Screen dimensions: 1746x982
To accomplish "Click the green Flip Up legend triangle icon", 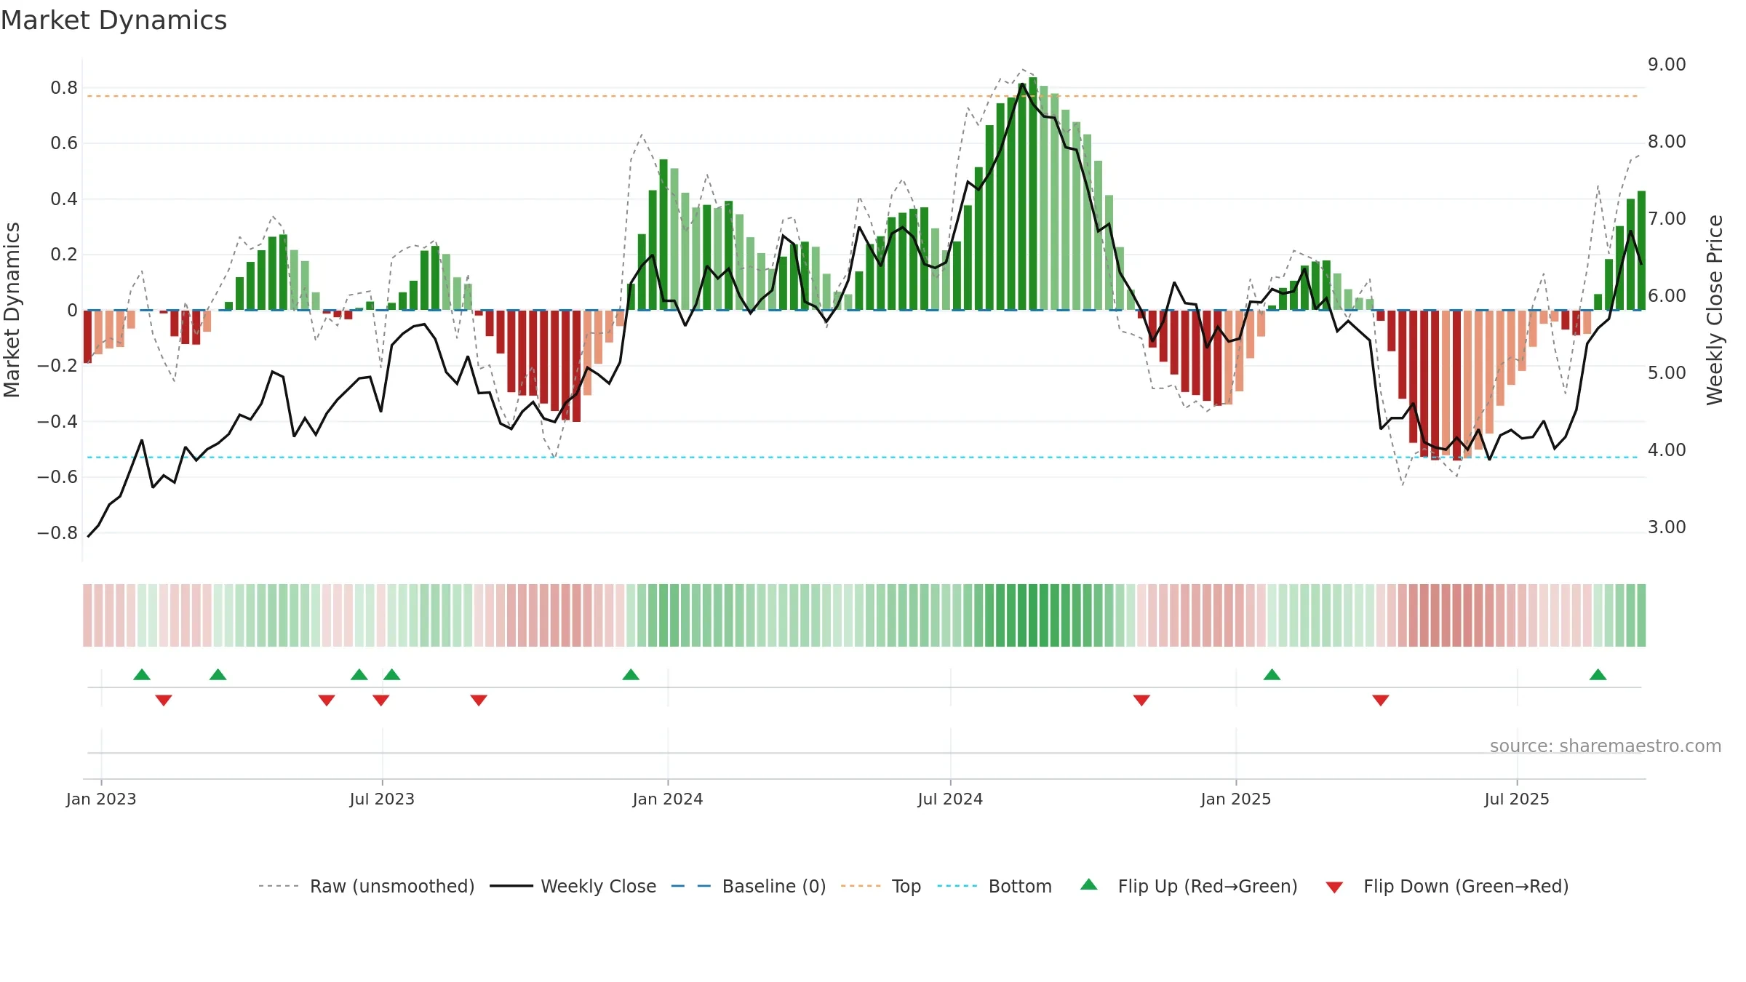I will pyautogui.click(x=1089, y=885).
